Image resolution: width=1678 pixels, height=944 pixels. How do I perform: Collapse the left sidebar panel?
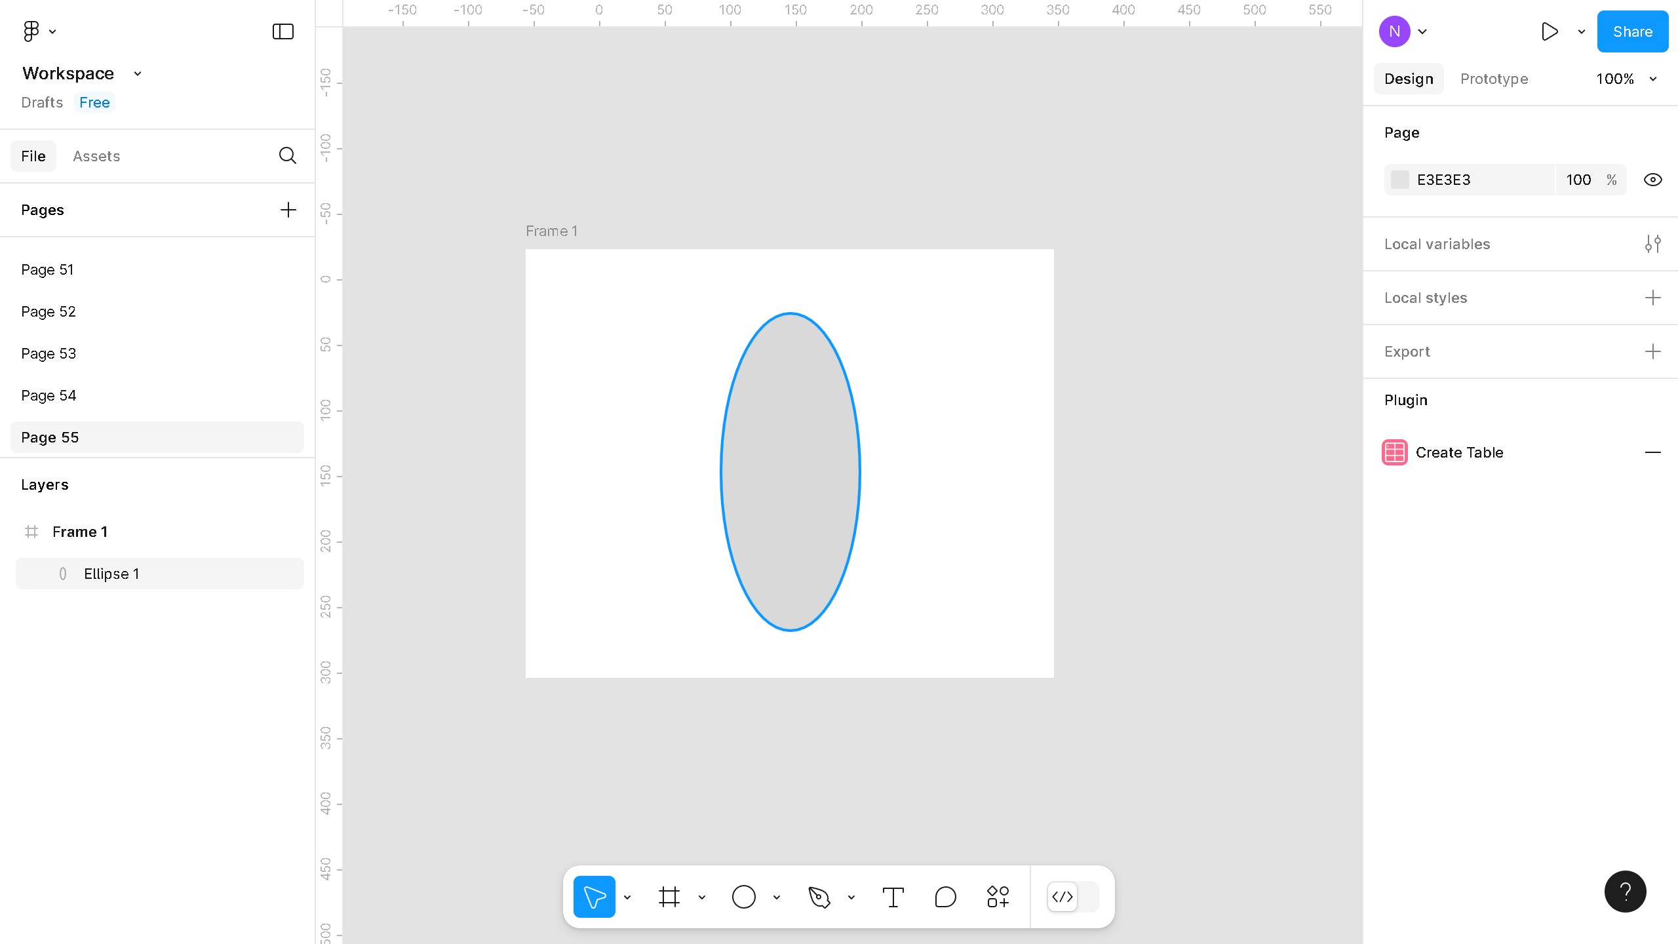click(x=282, y=31)
